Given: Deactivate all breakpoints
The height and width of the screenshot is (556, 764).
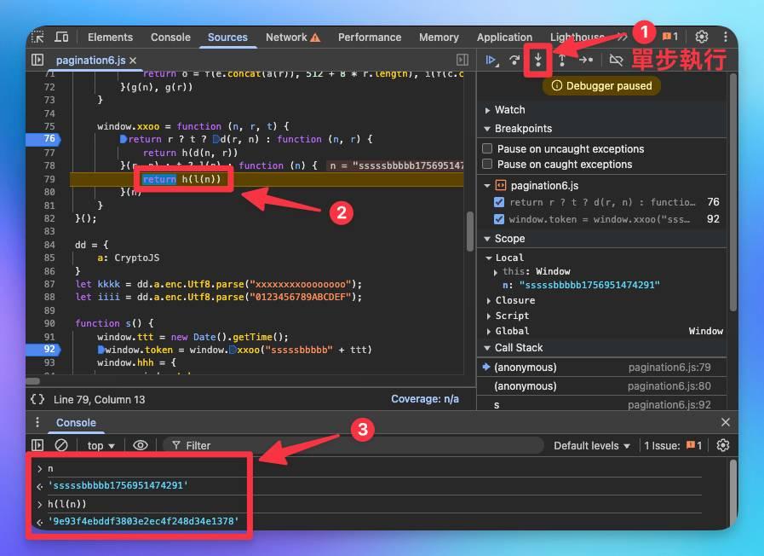Looking at the screenshot, I should click(x=616, y=60).
